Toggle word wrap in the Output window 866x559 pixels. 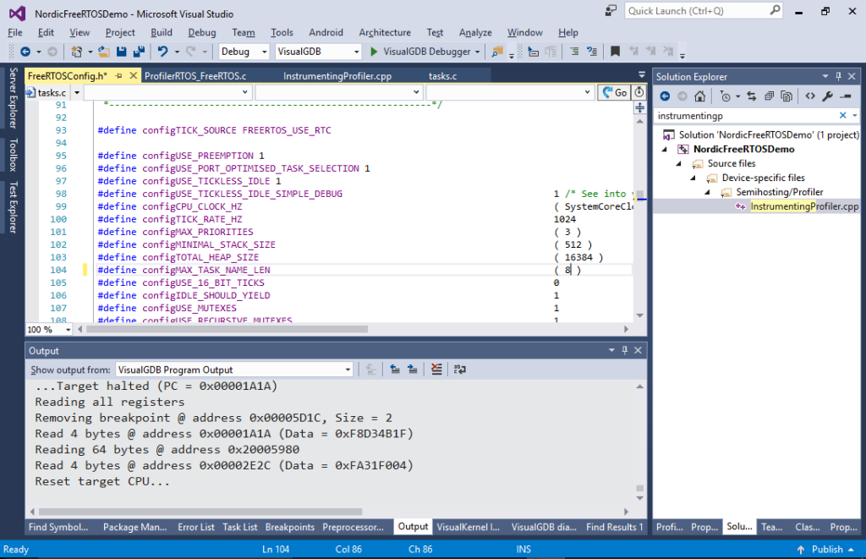click(459, 369)
